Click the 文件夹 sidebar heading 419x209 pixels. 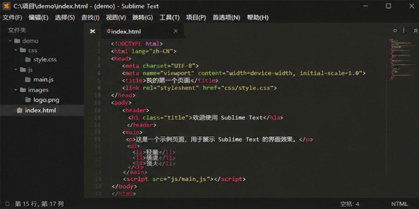[x=17, y=30]
